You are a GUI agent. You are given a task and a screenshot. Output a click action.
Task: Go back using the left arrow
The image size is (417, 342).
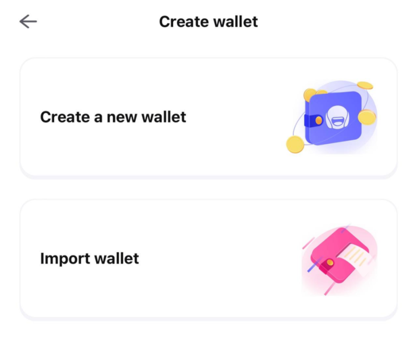pyautogui.click(x=28, y=22)
